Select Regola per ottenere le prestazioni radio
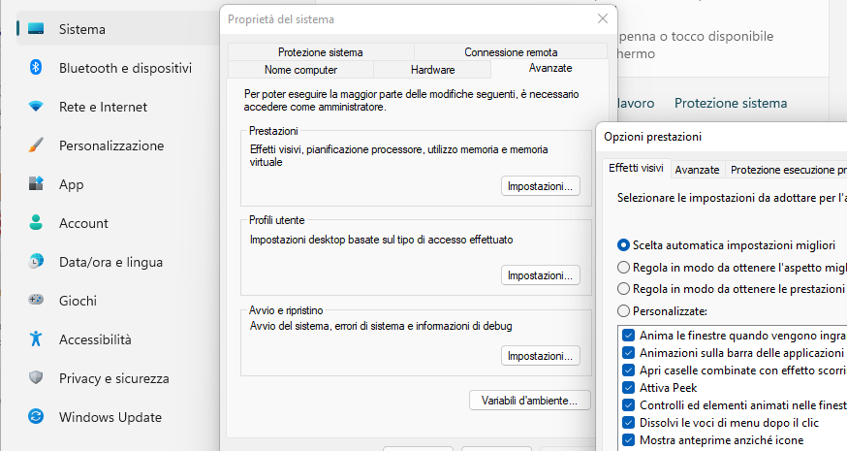Viewport: 847px width, 451px height. (x=623, y=289)
